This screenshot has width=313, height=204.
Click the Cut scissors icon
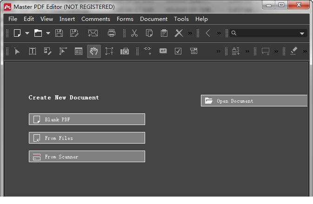coord(134,33)
